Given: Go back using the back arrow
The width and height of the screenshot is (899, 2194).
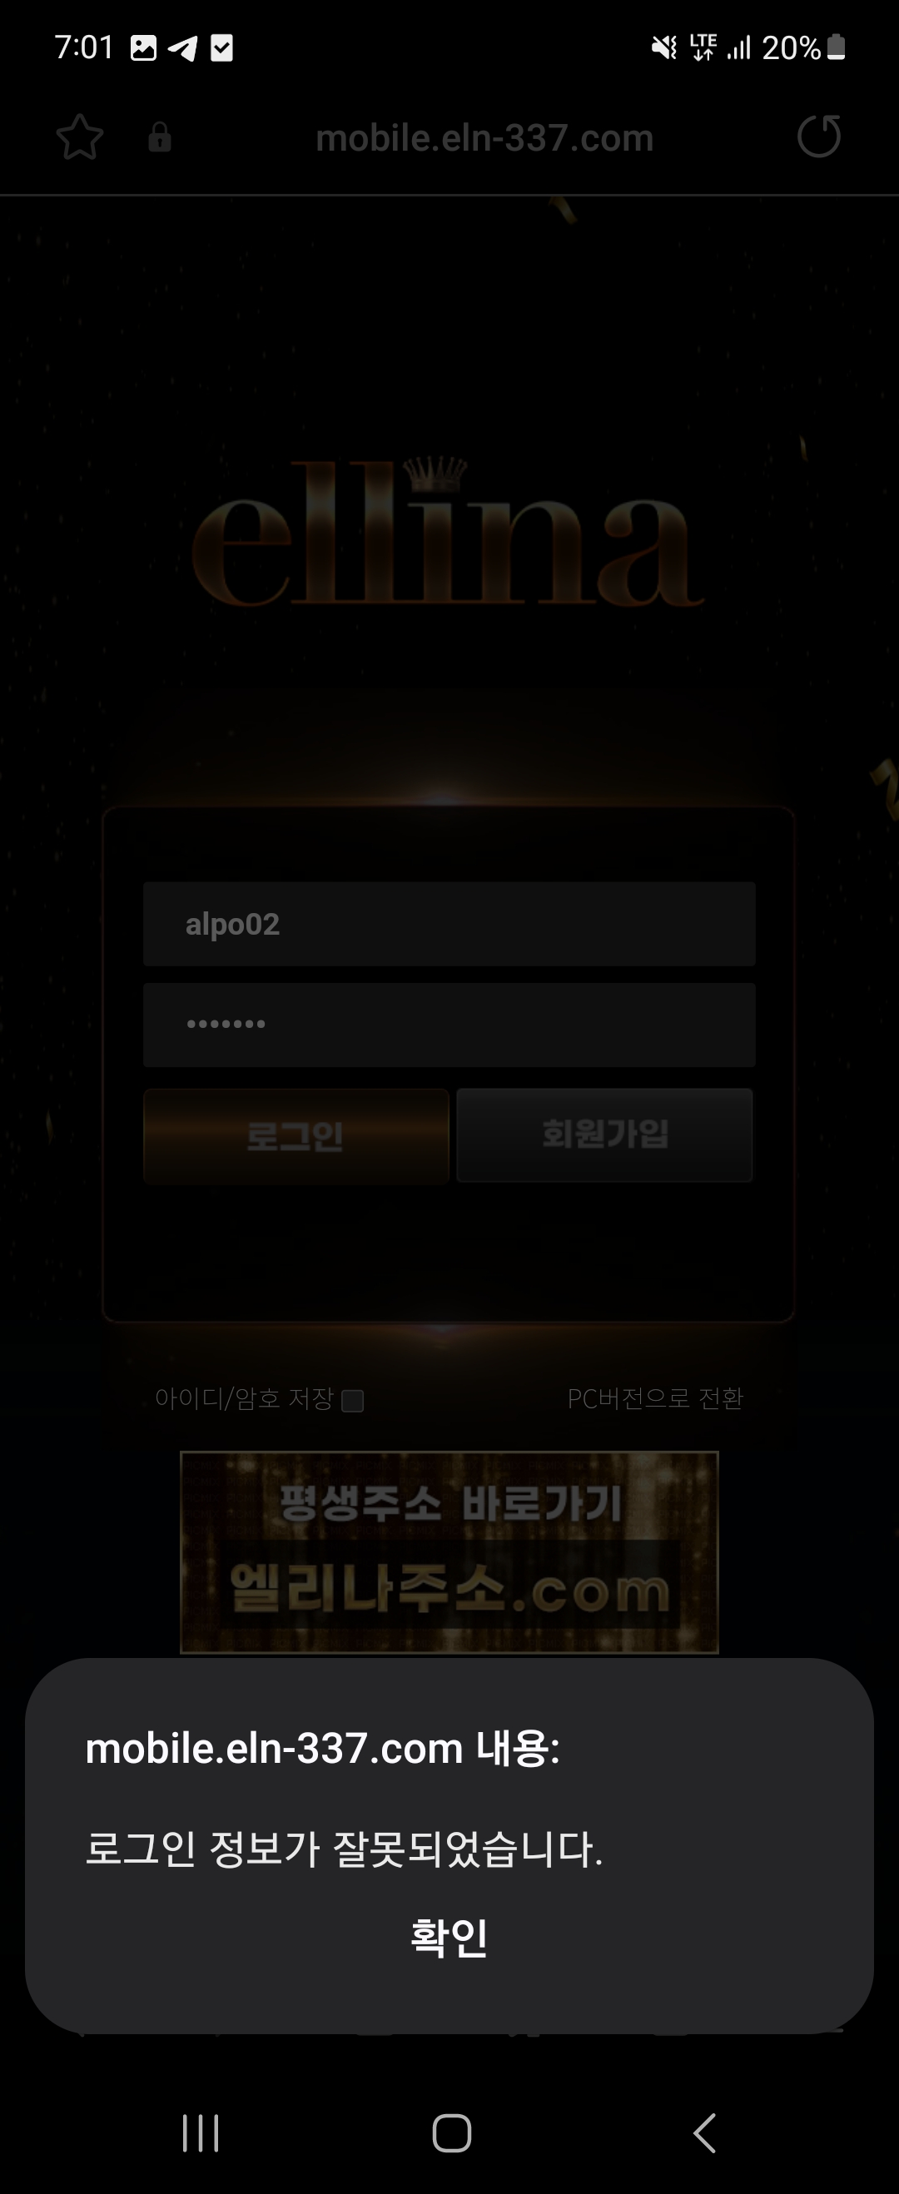Looking at the screenshot, I should 705,2132.
